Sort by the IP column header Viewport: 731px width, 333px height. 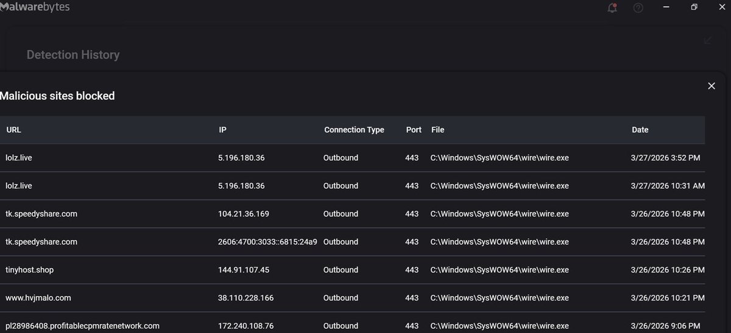point(222,130)
